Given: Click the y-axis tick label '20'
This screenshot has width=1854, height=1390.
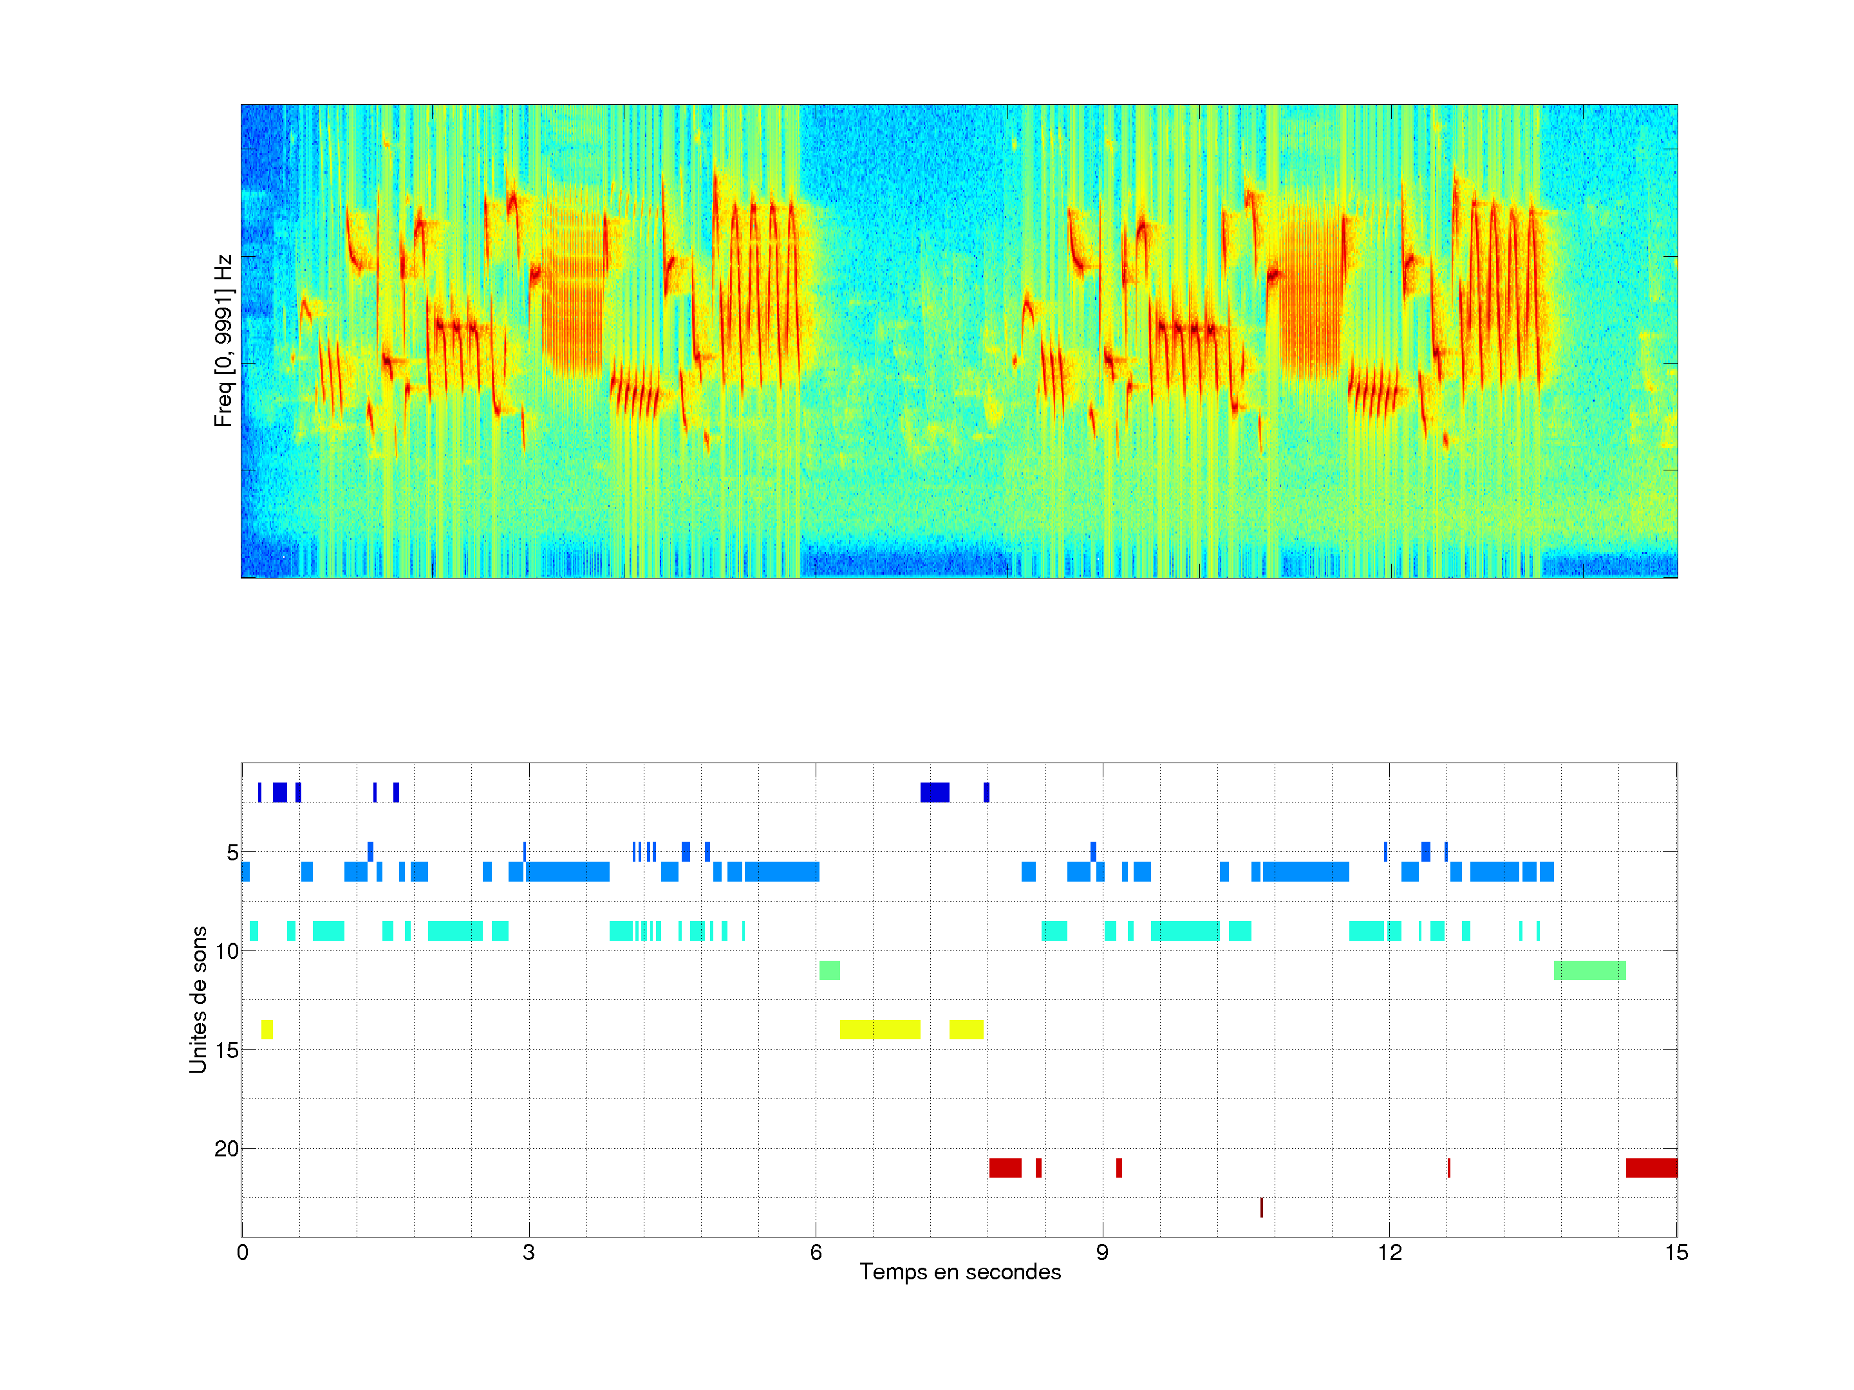Looking at the screenshot, I should (227, 1149).
